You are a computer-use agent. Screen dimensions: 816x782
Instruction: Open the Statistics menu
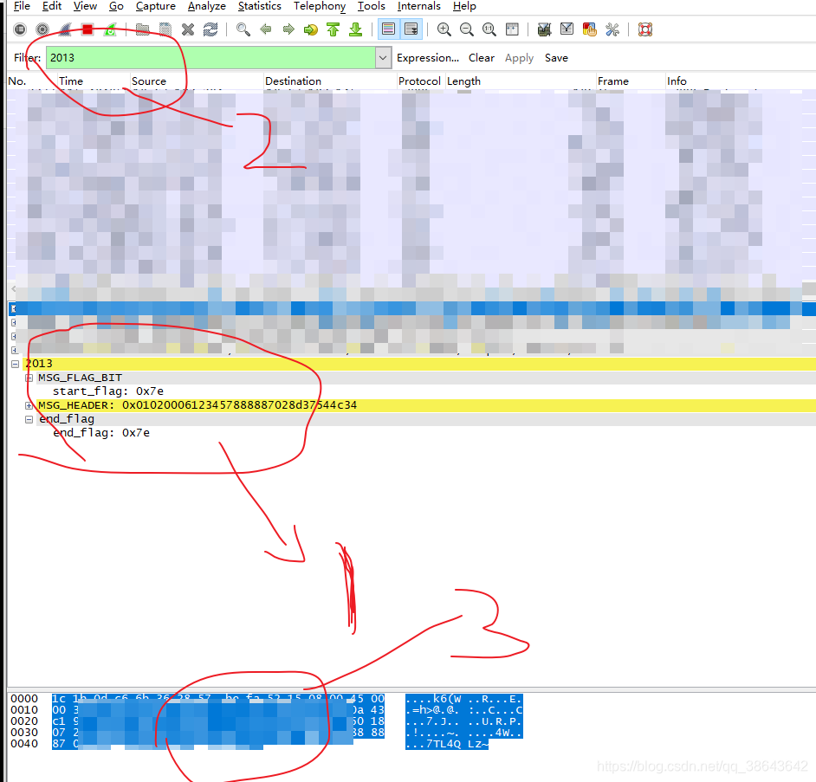pyautogui.click(x=260, y=6)
